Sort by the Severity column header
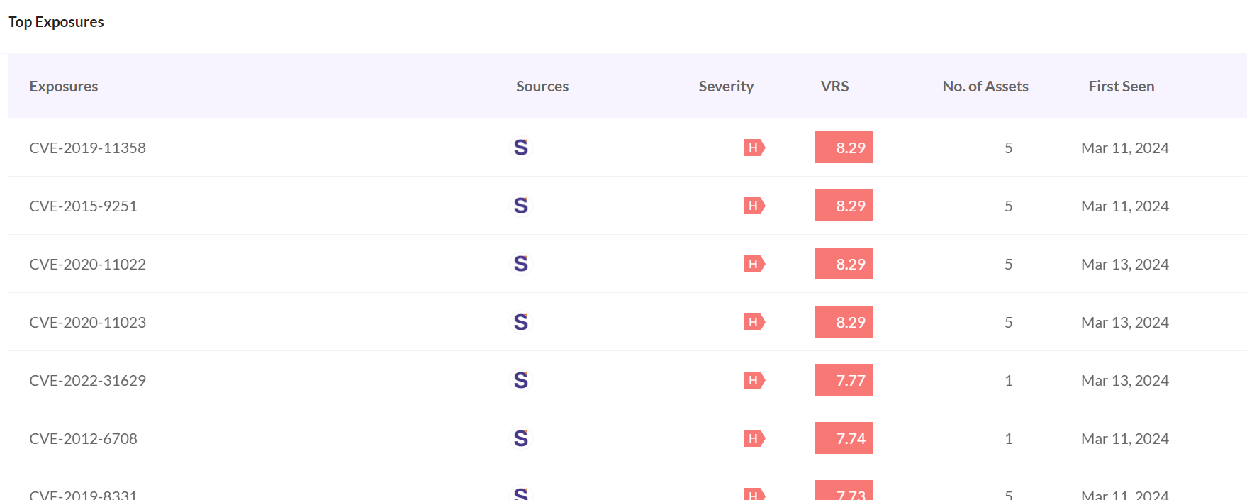Image resolution: width=1247 pixels, height=500 pixels. tap(726, 87)
